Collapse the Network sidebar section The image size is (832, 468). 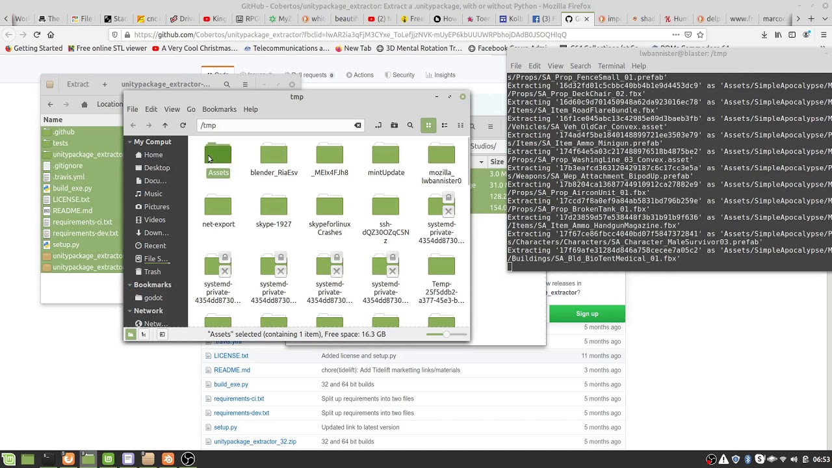pos(130,311)
